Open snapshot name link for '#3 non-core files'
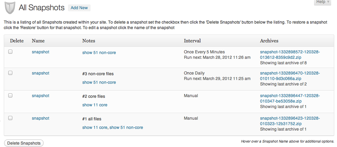This screenshot has width=337, height=147. tap(40, 73)
